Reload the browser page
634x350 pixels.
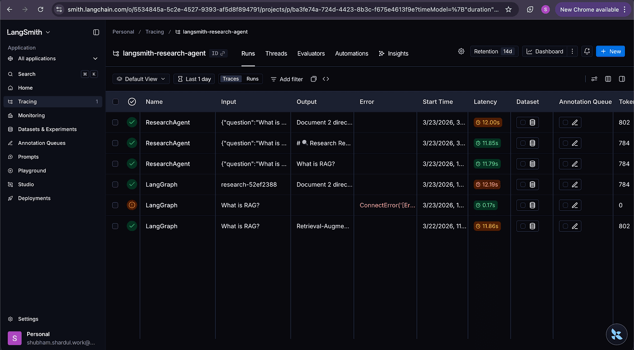(x=40, y=9)
